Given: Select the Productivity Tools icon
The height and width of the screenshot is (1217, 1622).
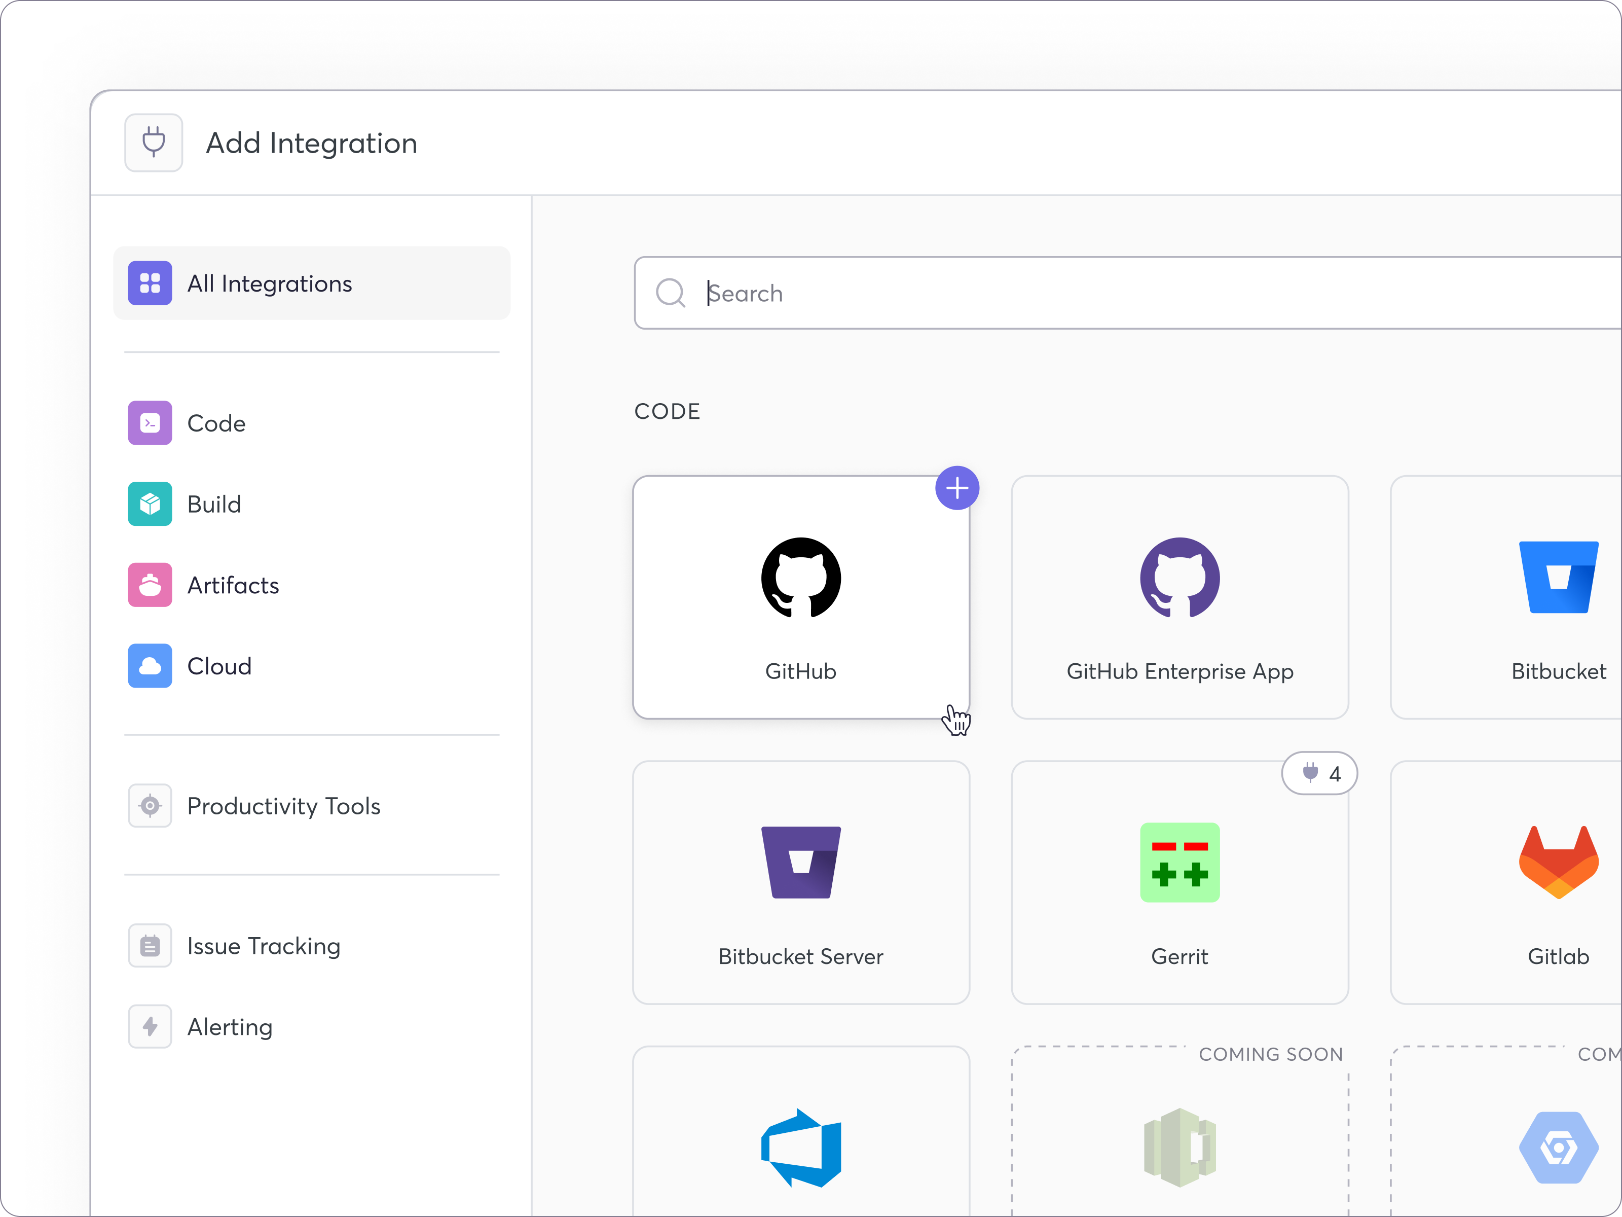Looking at the screenshot, I should (x=150, y=805).
